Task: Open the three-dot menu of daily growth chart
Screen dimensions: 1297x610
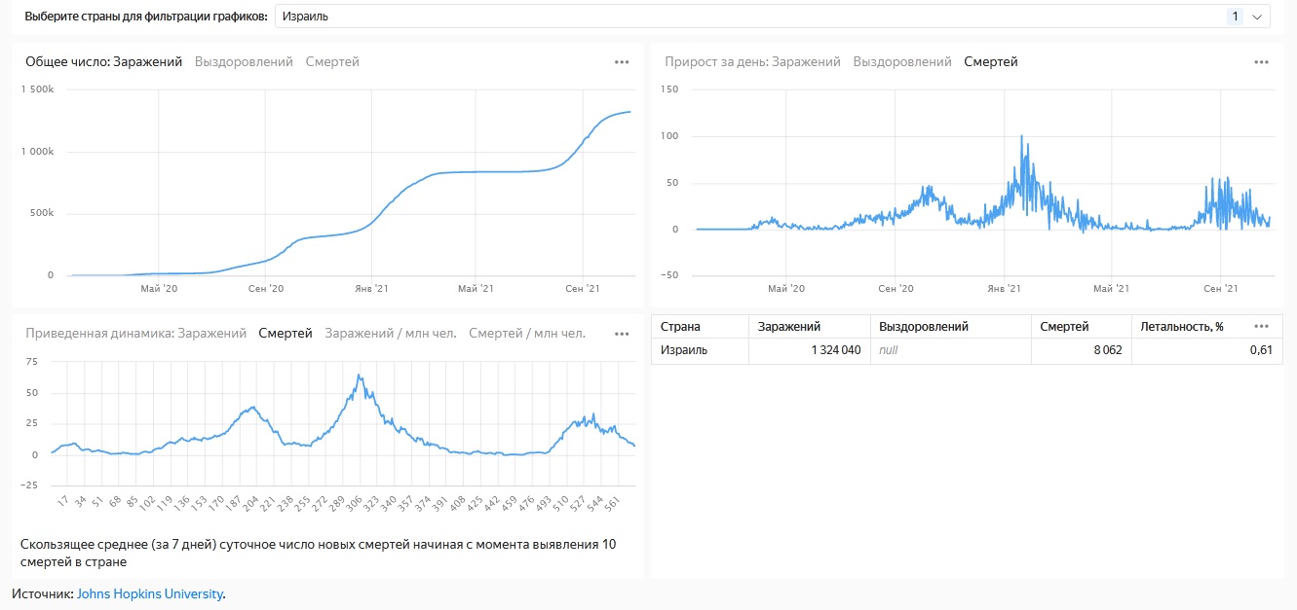Action: 1261,62
